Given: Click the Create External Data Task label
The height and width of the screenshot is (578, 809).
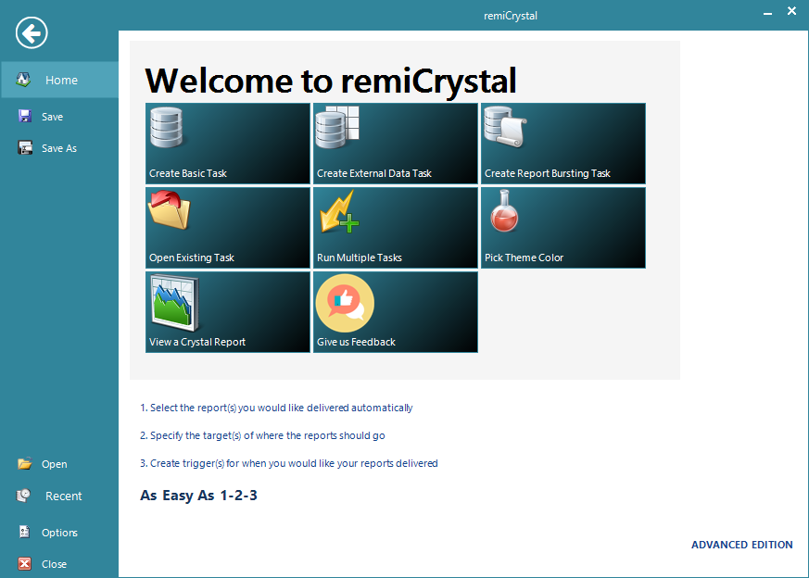Looking at the screenshot, I should [374, 173].
